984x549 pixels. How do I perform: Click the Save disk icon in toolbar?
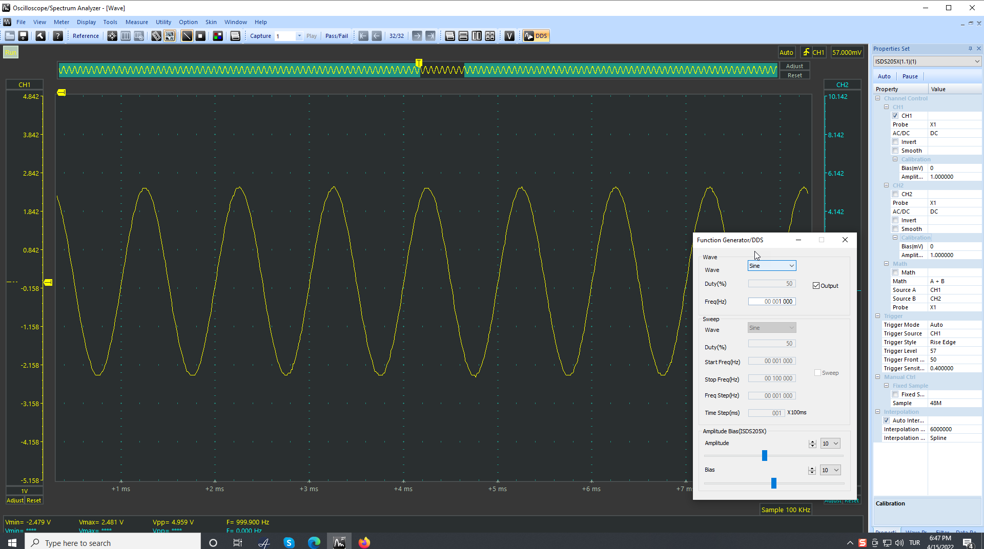pyautogui.click(x=23, y=36)
